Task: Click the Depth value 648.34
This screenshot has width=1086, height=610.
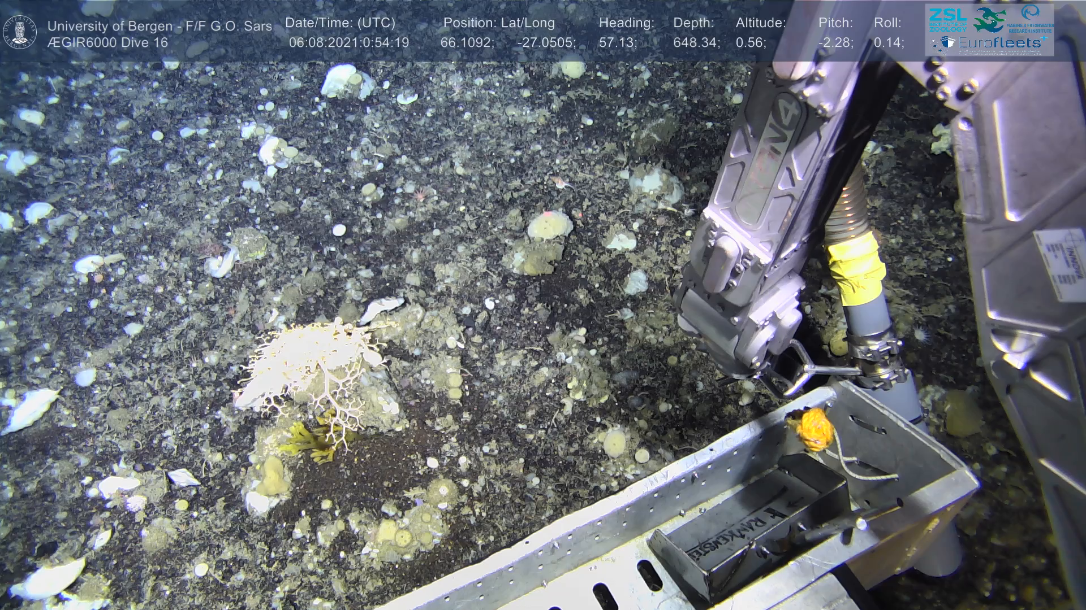Action: (696, 43)
